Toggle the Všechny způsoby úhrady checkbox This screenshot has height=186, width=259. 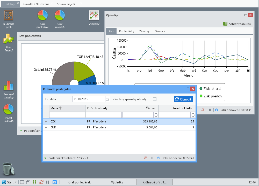point(155,99)
